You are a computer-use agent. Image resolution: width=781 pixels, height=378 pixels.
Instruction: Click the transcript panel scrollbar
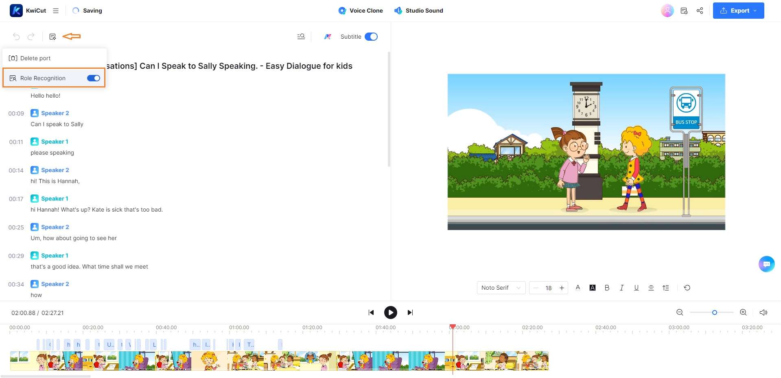point(389,109)
